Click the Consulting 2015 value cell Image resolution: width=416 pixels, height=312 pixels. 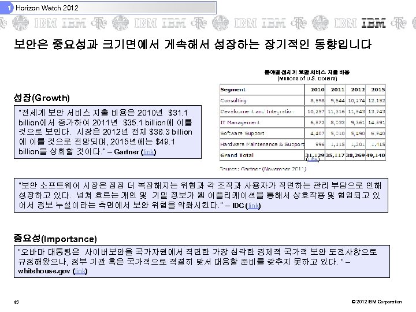376,101
